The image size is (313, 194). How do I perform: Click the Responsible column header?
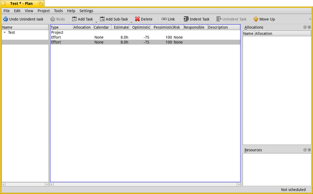(x=195, y=27)
